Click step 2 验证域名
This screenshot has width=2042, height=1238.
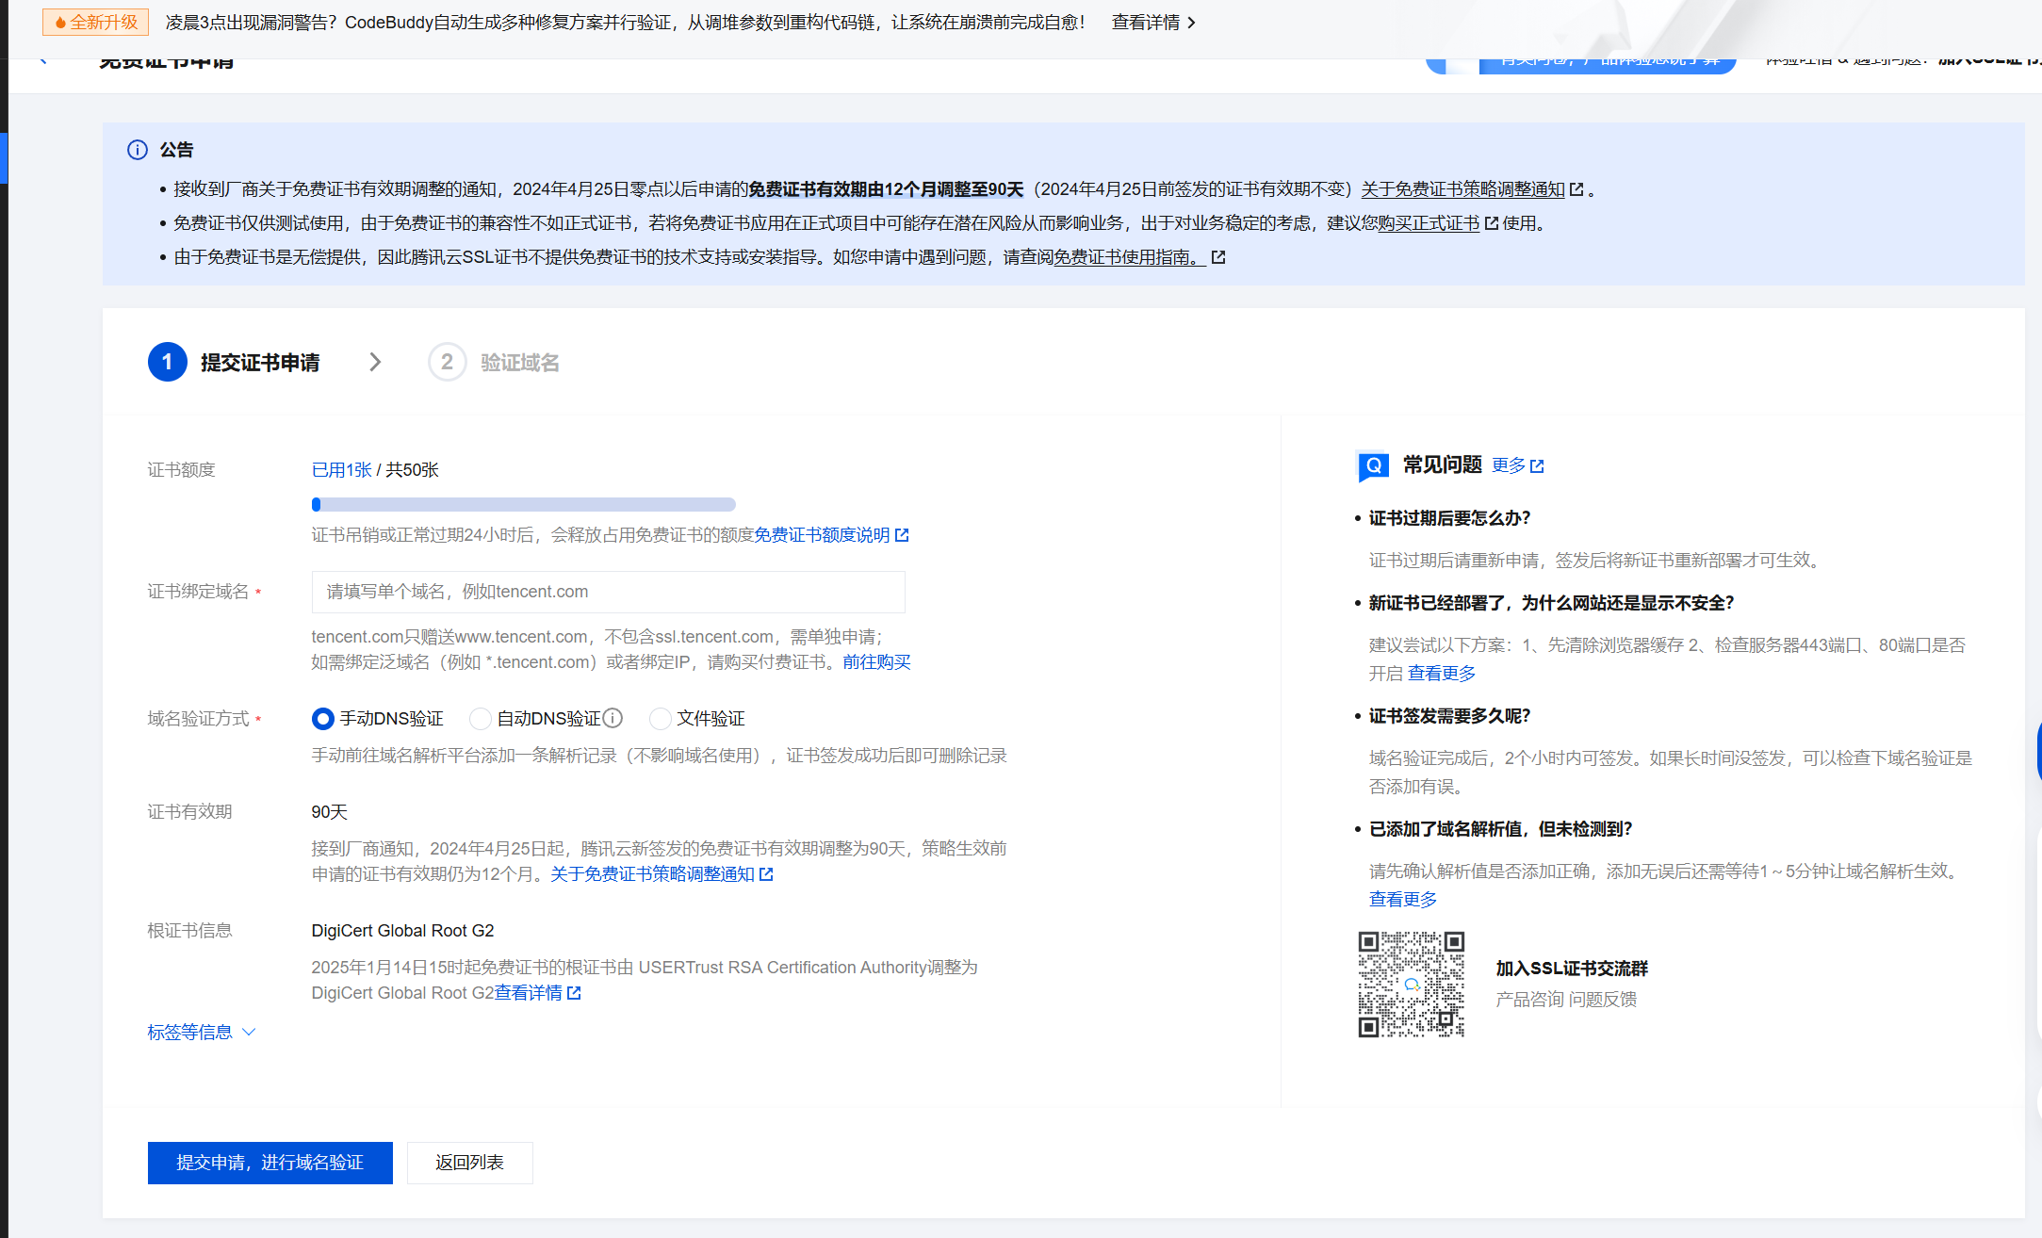494,363
